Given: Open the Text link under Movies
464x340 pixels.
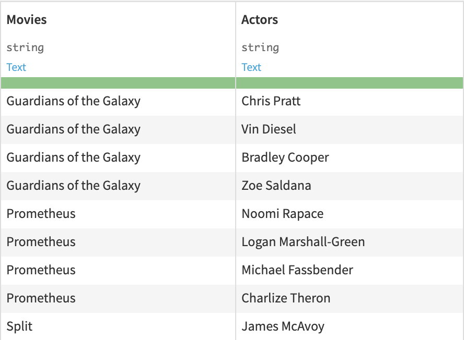Looking at the screenshot, I should point(16,67).
